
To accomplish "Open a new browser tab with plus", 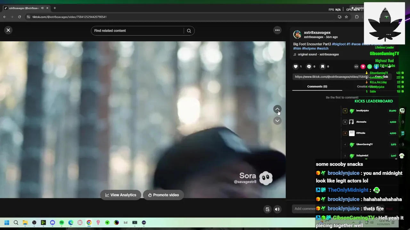I will point(54,8).
